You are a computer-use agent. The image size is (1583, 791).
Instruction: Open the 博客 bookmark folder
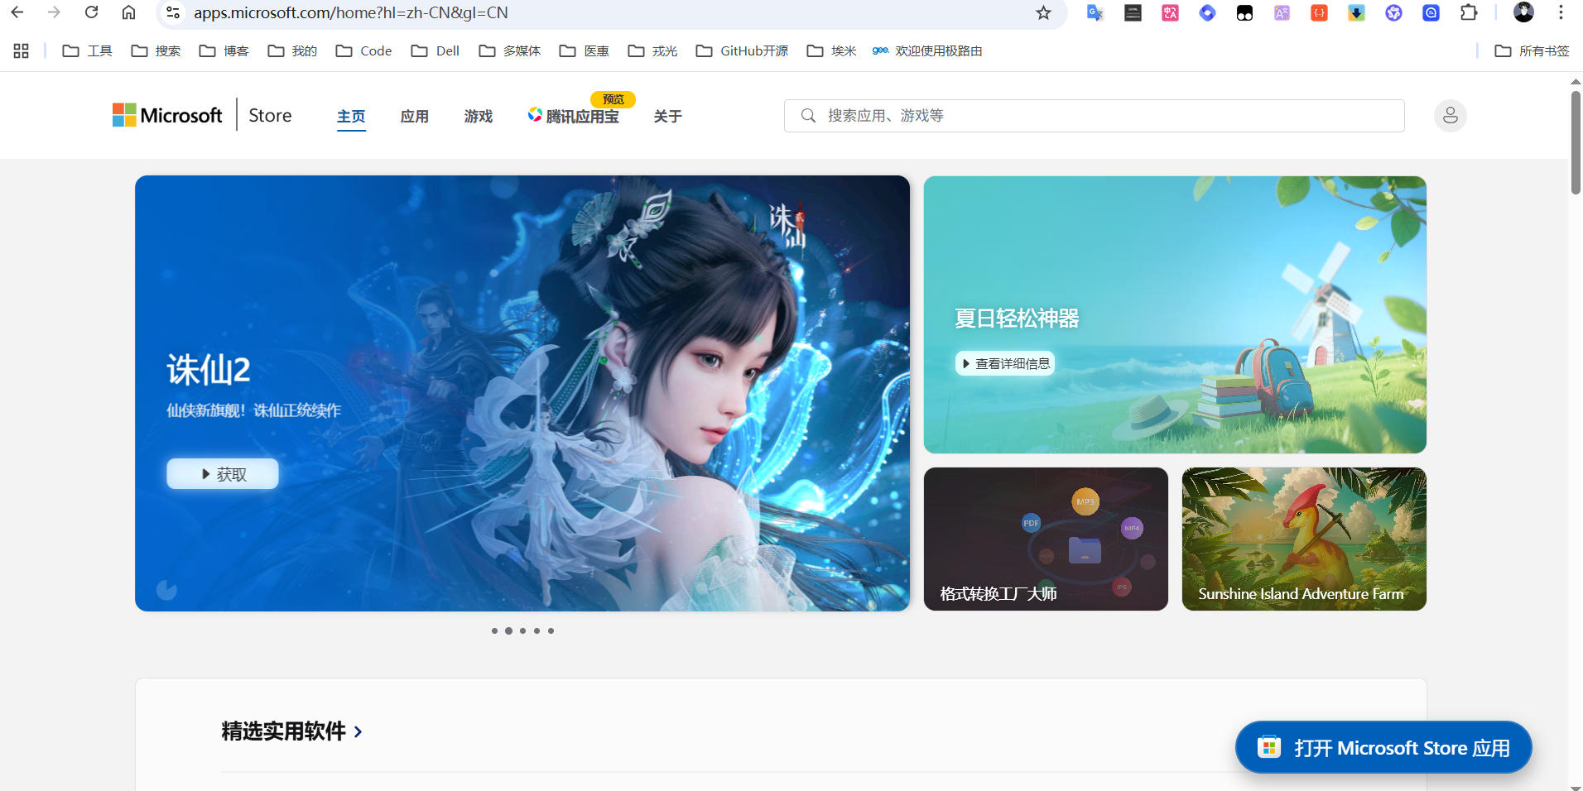(224, 50)
